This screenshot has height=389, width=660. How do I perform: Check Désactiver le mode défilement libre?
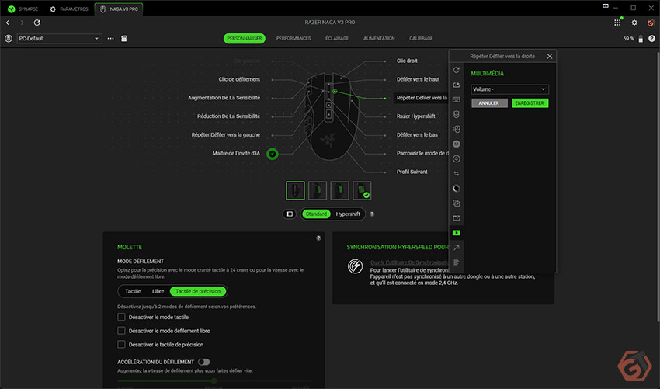(x=121, y=331)
